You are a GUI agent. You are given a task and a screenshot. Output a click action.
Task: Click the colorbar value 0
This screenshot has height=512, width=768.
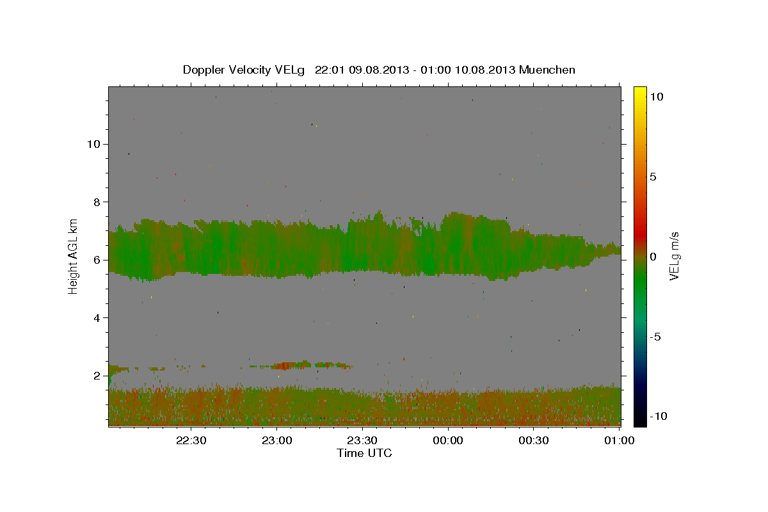click(x=653, y=257)
